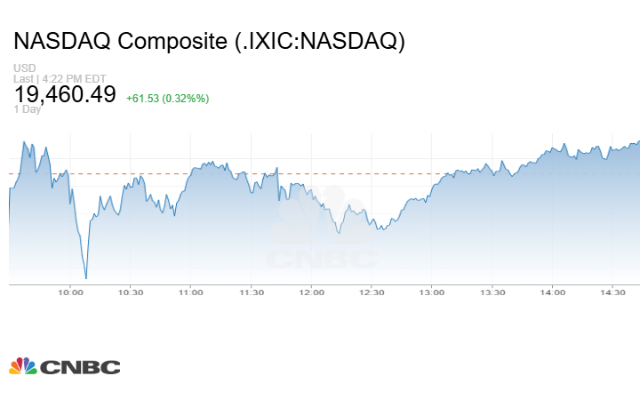Click the 13:00 time axis label
The image size is (640, 400).
point(432,292)
